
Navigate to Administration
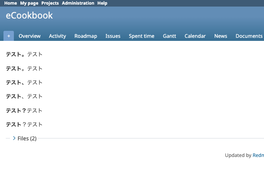pos(78,3)
